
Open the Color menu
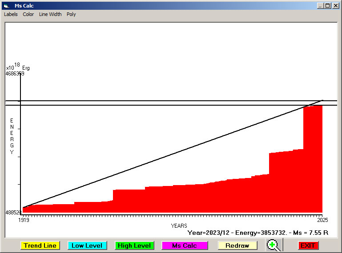(x=28, y=14)
